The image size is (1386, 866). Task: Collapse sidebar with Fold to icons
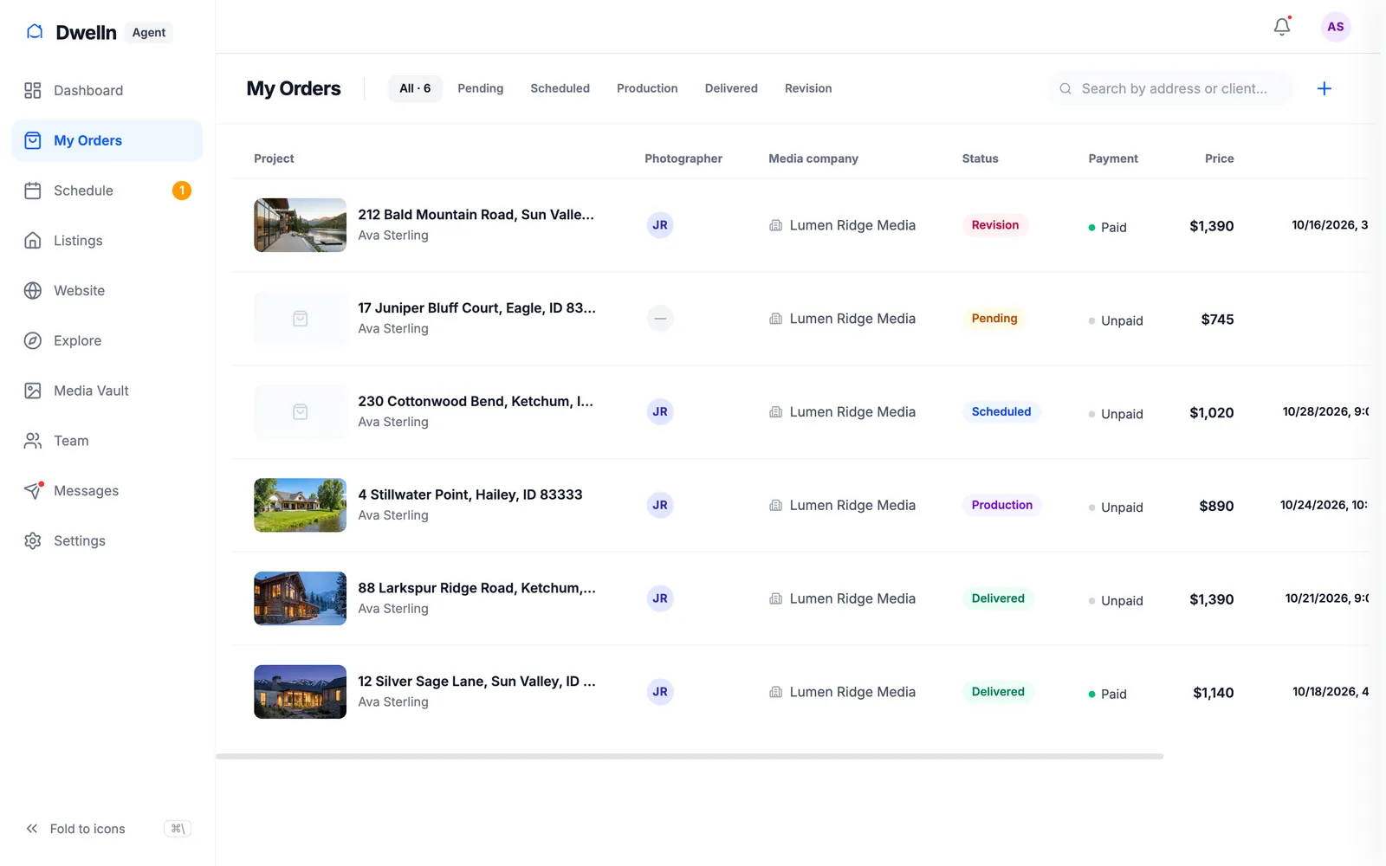coord(107,829)
